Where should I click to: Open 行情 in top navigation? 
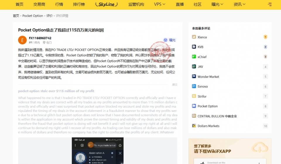click(x=59, y=4)
